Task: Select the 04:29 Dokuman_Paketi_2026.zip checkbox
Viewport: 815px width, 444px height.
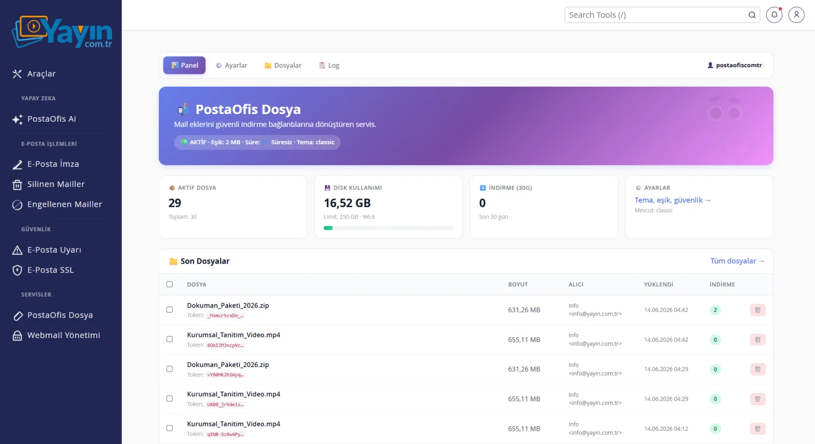Action: tap(170, 369)
